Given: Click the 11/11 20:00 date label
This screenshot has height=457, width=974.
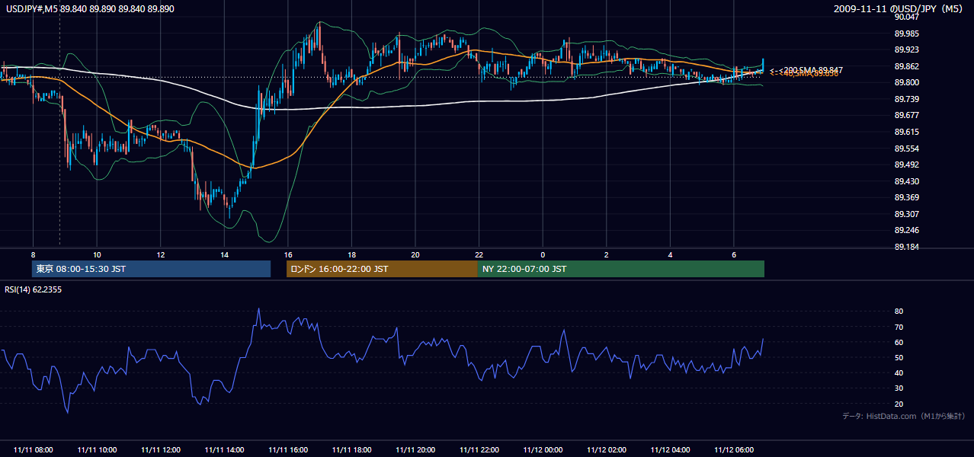Looking at the screenshot, I should [x=415, y=450].
